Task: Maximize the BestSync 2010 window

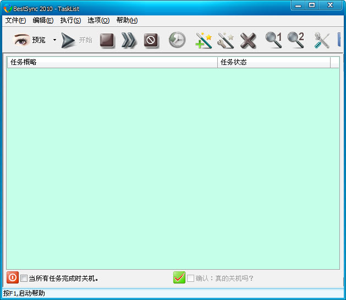Action: click(312, 6)
